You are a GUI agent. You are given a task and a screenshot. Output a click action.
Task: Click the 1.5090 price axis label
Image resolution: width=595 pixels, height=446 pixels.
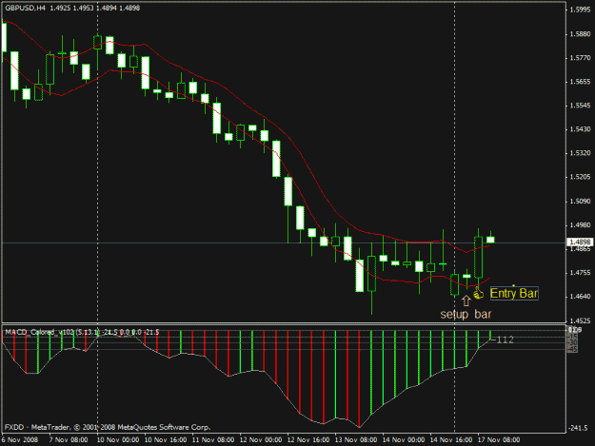tap(580, 202)
